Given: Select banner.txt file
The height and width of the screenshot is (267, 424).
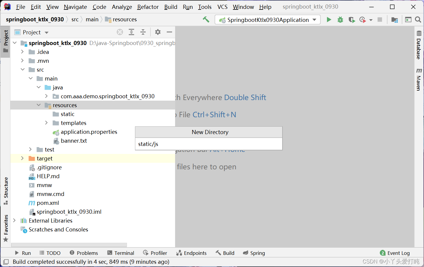Looking at the screenshot, I should tap(74, 141).
